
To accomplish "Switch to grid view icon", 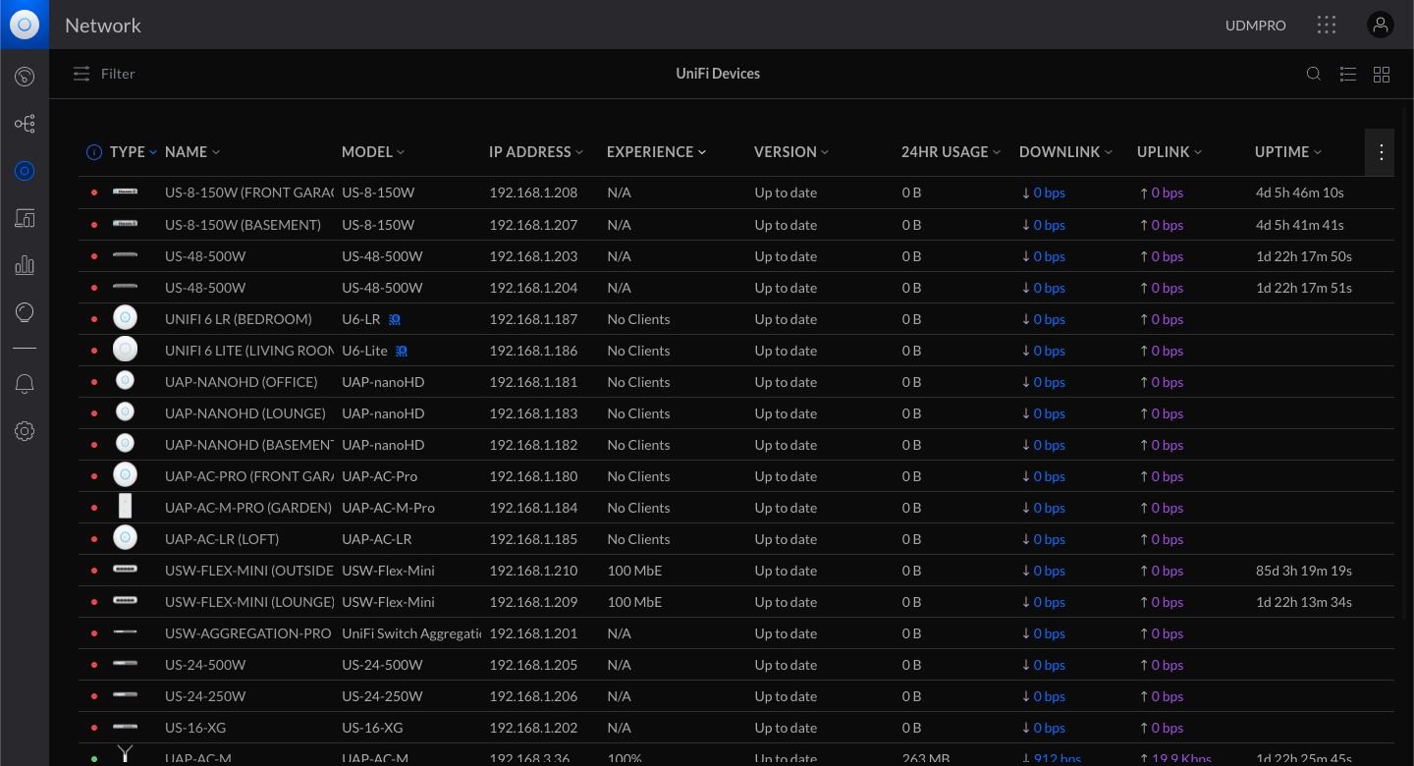I will 1382,74.
